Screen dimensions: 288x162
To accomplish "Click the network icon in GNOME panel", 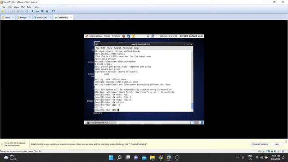I will [153, 36].
